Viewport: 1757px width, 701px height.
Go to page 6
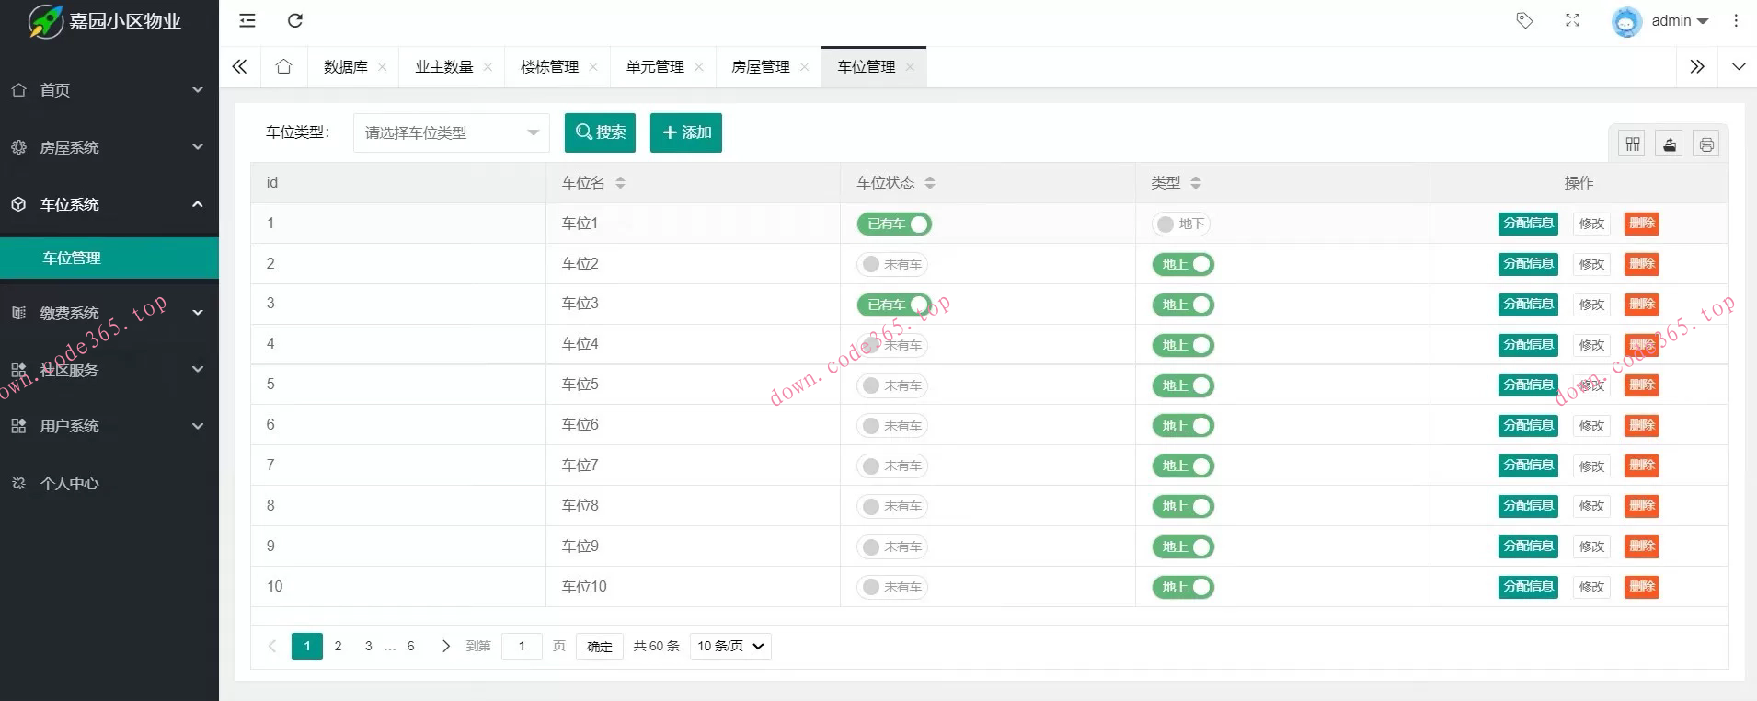pyautogui.click(x=410, y=646)
